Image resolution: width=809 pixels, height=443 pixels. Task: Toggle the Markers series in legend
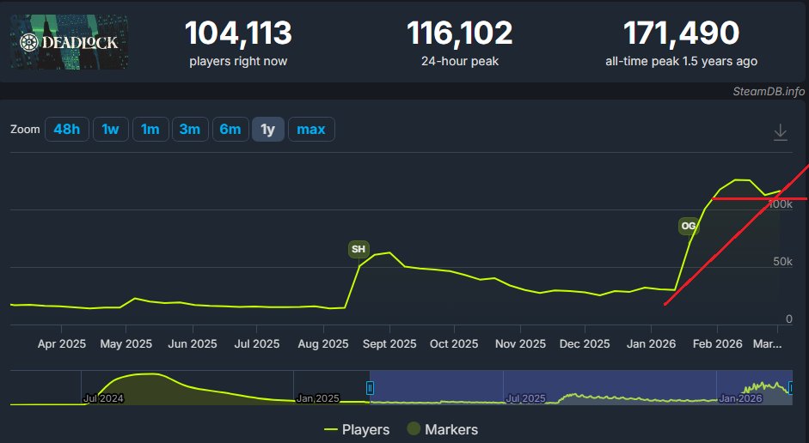(442, 429)
